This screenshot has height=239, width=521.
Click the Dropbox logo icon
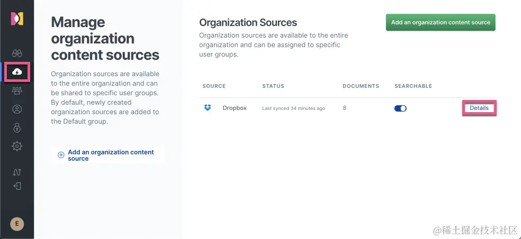pos(208,108)
